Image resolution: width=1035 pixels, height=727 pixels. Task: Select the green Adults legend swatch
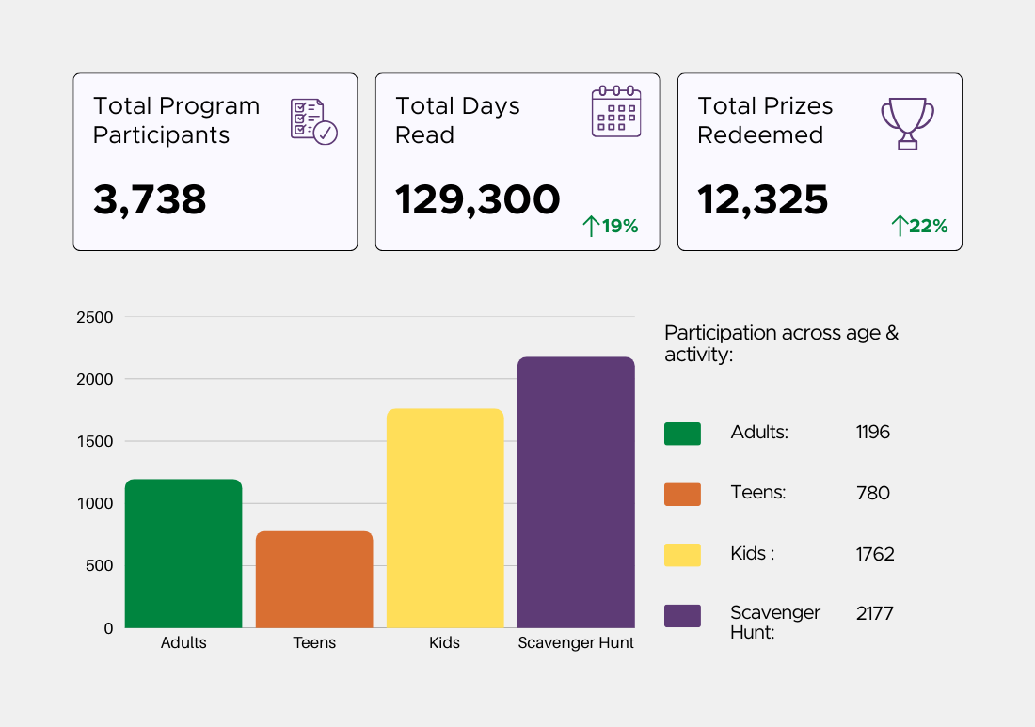[x=682, y=434]
